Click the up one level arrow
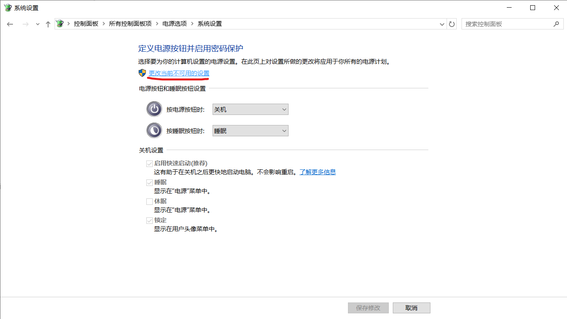Screen dimensions: 567x319 pyautogui.click(x=48, y=24)
